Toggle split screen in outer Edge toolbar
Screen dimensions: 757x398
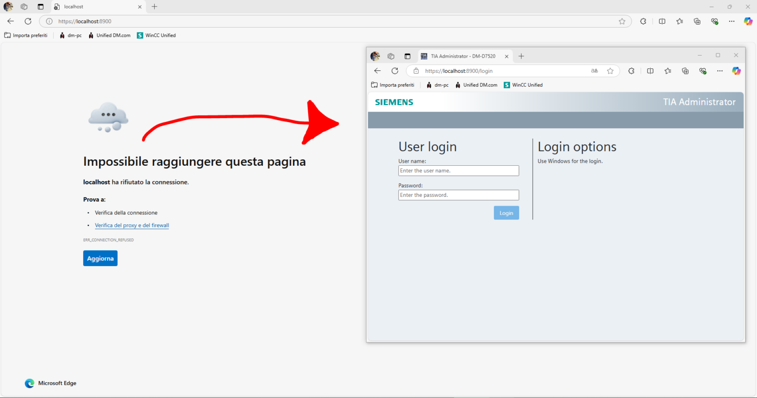[662, 21]
